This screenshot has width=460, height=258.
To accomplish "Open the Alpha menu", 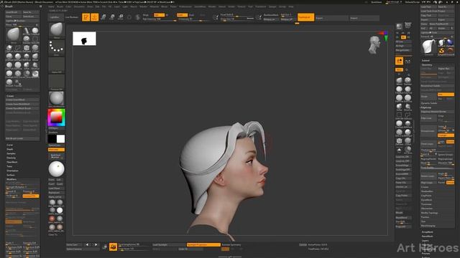I will (51, 6).
